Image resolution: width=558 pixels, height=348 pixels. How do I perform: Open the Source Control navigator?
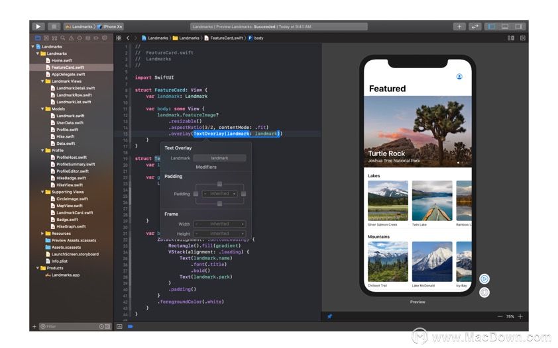[x=46, y=38]
